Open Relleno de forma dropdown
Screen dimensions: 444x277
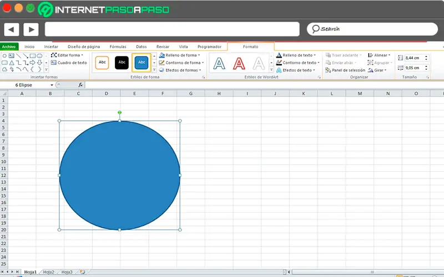pyautogui.click(x=181, y=55)
